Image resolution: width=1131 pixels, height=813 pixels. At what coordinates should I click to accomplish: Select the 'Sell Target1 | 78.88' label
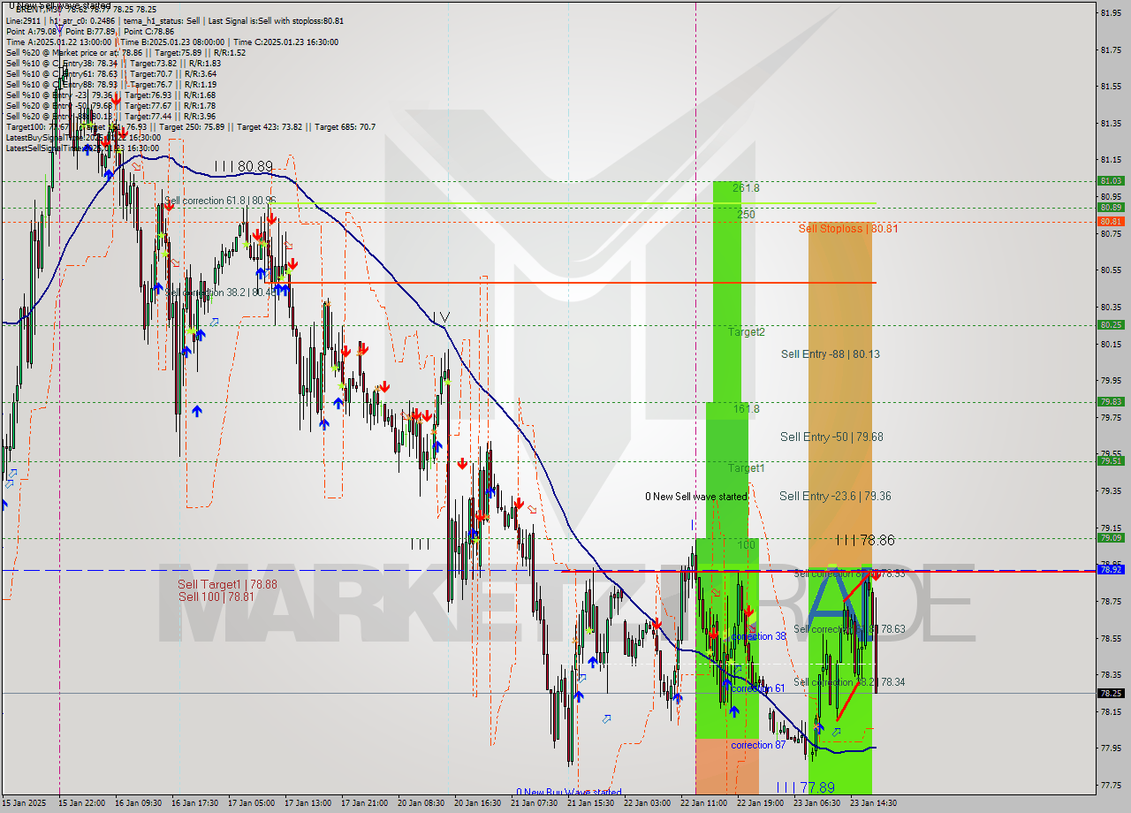coord(227,584)
